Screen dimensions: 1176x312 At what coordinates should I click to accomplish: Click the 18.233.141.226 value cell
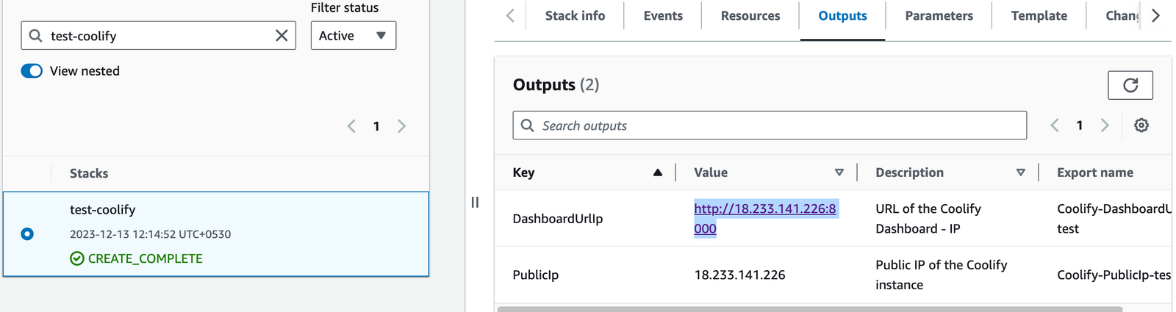pos(739,275)
